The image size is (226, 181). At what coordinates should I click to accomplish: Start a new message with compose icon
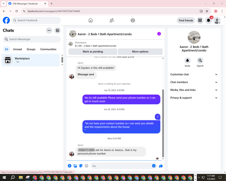coord(57,30)
